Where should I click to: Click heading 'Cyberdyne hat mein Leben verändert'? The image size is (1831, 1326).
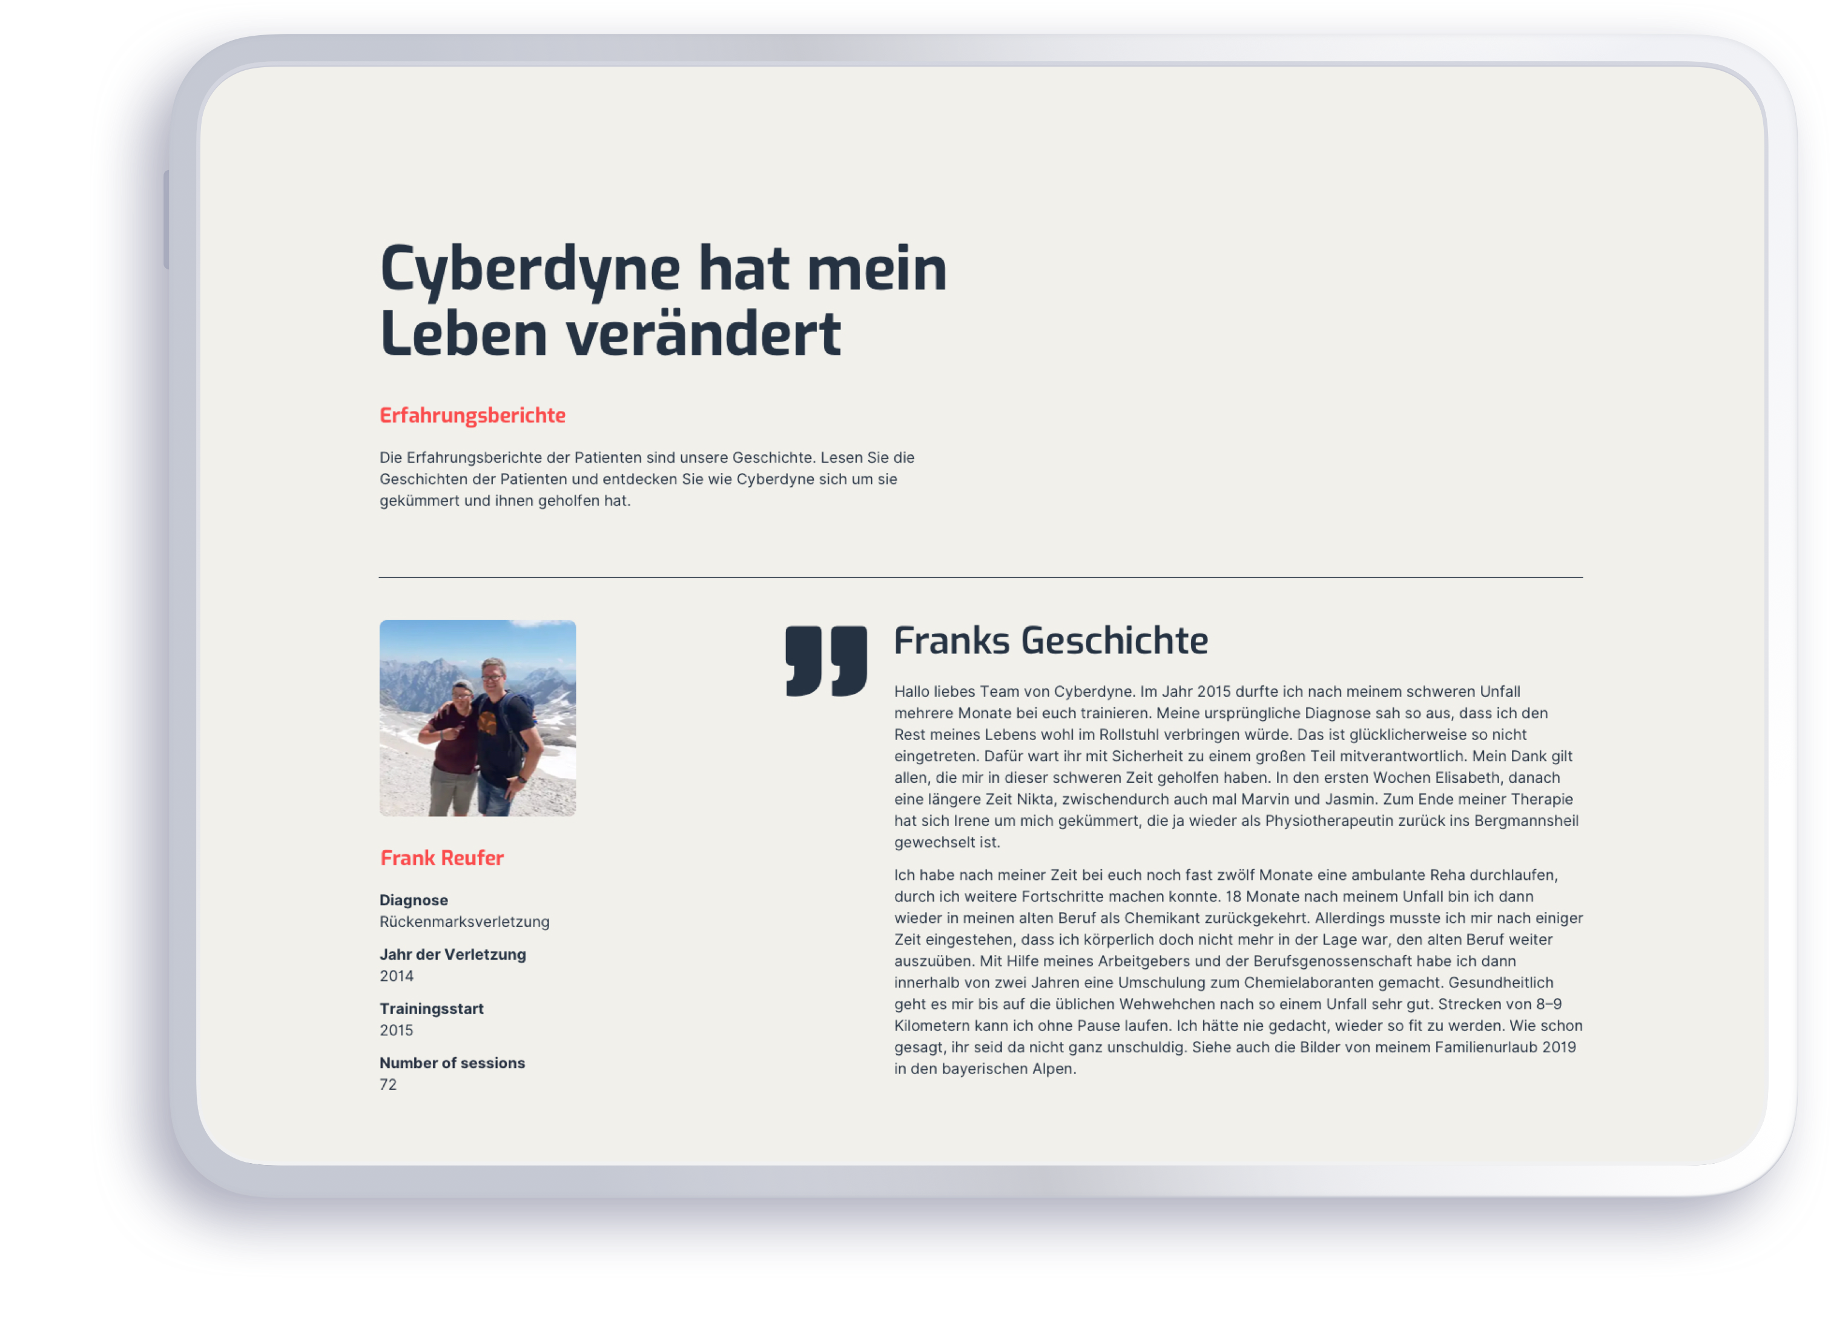(x=663, y=300)
